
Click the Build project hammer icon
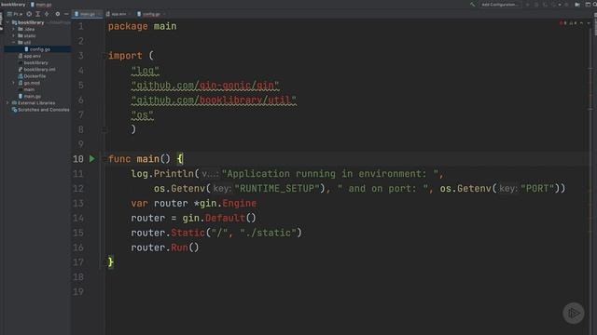pos(472,5)
